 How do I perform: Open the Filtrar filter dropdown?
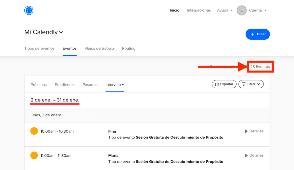[x=251, y=84]
